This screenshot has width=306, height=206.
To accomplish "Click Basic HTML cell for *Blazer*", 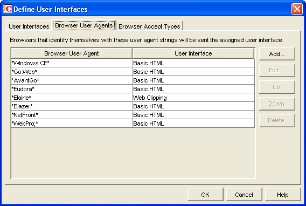I will tap(193, 106).
